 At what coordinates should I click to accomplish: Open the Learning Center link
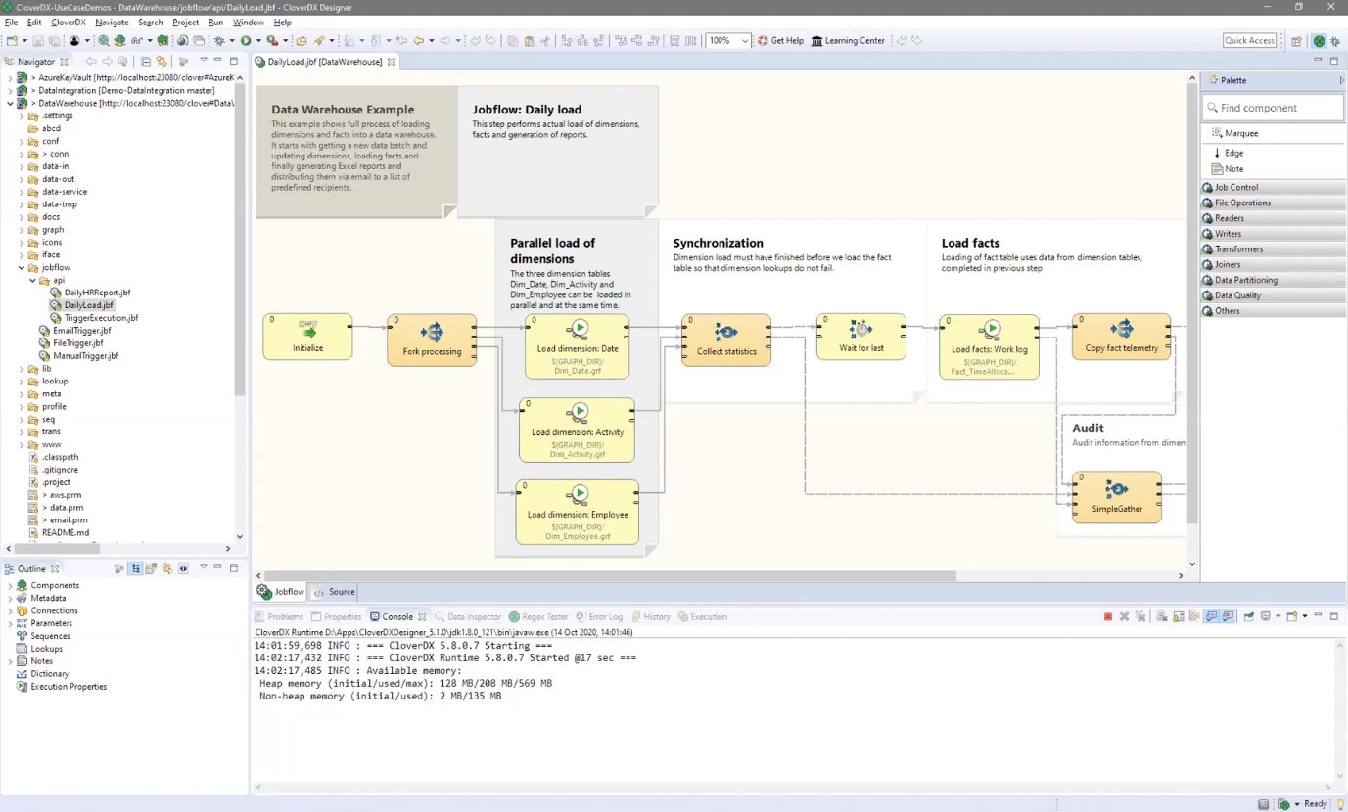coord(848,41)
